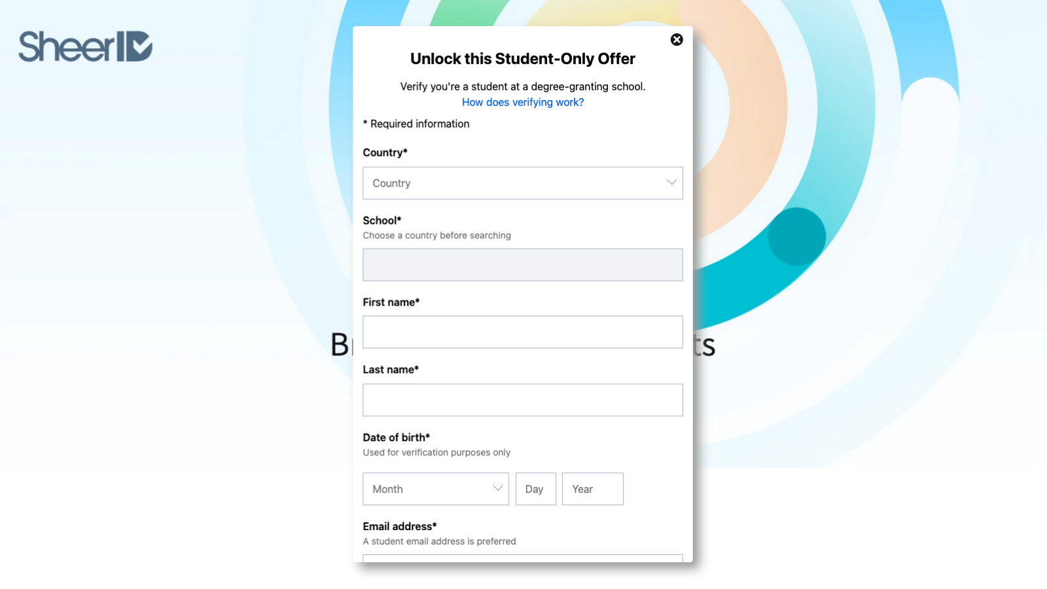Click the Unlock this Student-Only Offer heading
The height and width of the screenshot is (589, 1047).
coord(523,59)
